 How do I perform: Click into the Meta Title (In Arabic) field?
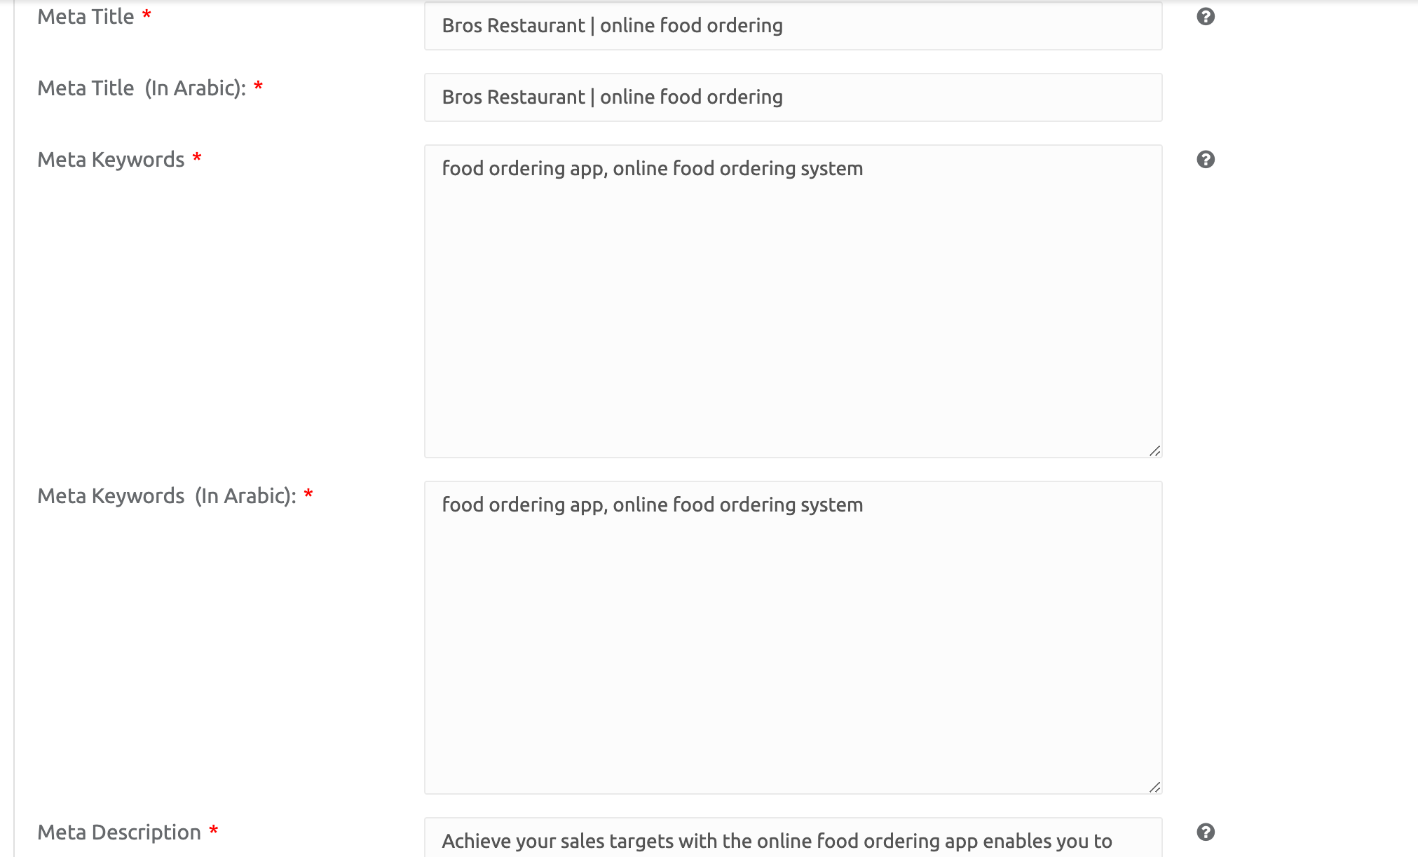click(792, 97)
